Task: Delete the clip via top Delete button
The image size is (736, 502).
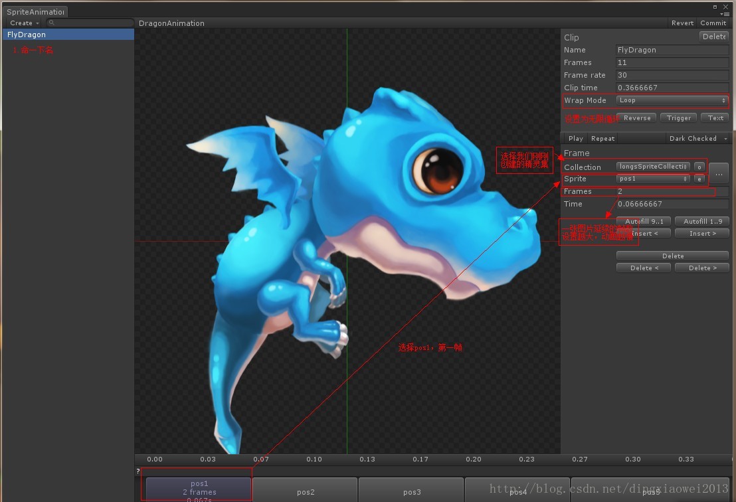Action: pos(714,37)
